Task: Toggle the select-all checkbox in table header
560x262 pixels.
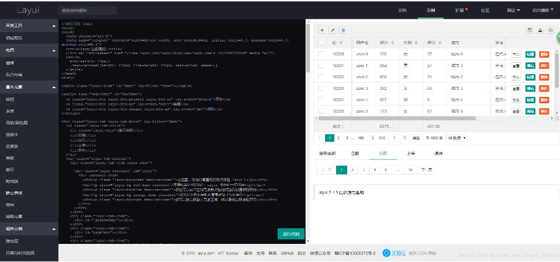Action: [321, 43]
